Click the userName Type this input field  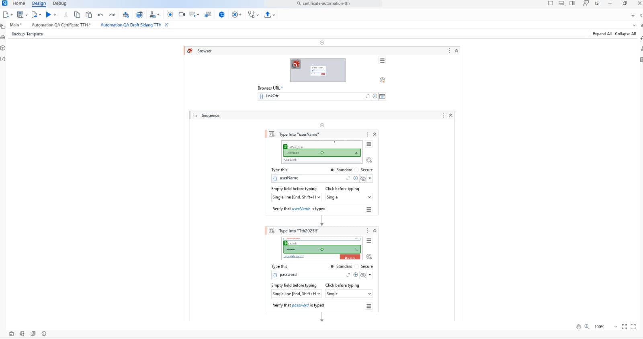pyautogui.click(x=311, y=178)
